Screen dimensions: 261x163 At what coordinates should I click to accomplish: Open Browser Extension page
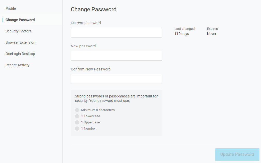(21, 42)
